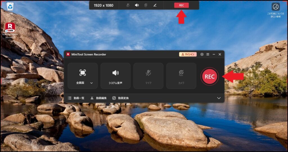Viewport: 288px width, 152px height.
Task: Toggle microphone in the top recording toolbar
Action: pos(128,5)
